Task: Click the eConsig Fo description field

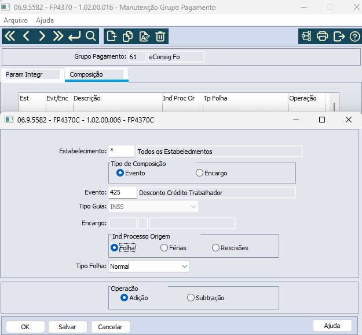Action: coord(176,57)
